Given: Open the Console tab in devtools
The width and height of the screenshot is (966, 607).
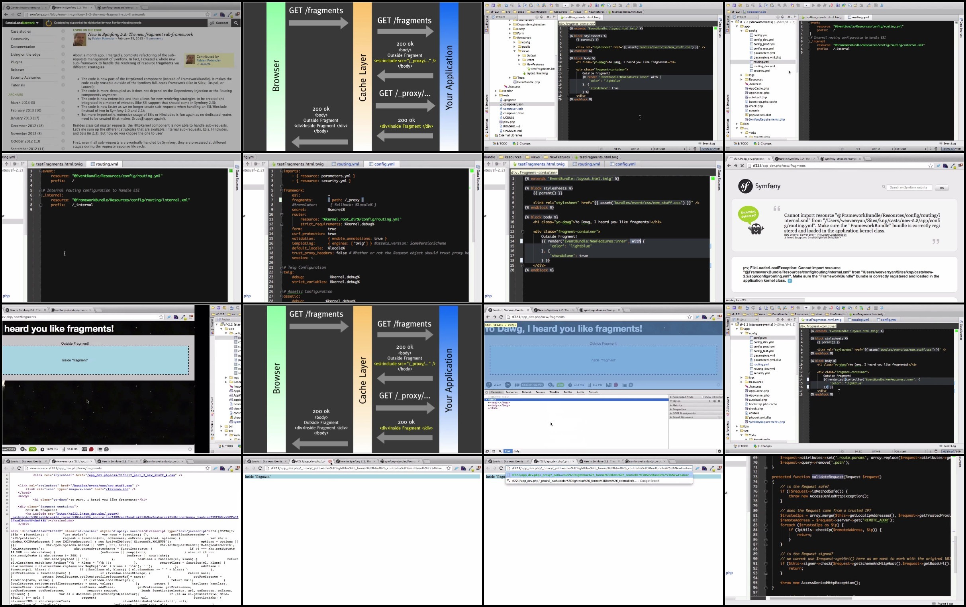Looking at the screenshot, I should tap(593, 392).
